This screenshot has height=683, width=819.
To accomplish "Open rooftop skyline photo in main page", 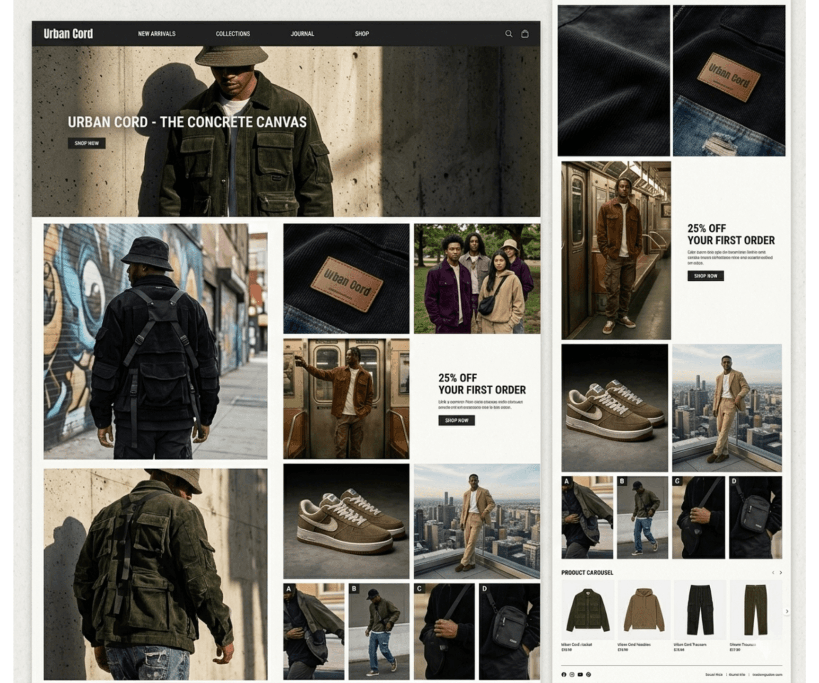I will tap(477, 521).
